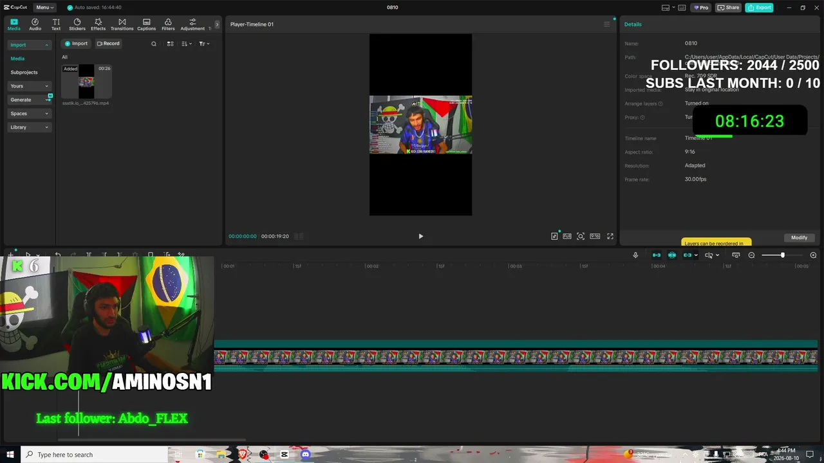Screen dimensions: 824x463
Task: Expand the Library section
Action: click(x=29, y=127)
